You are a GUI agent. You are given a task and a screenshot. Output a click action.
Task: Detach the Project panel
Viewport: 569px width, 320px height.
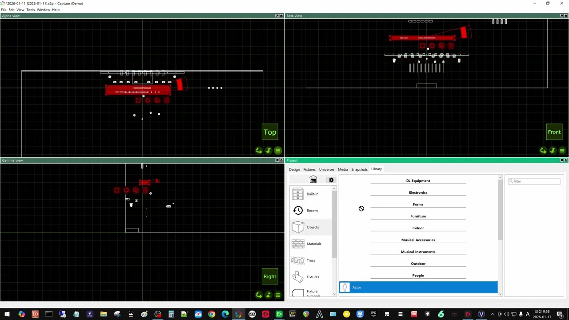coord(561,160)
